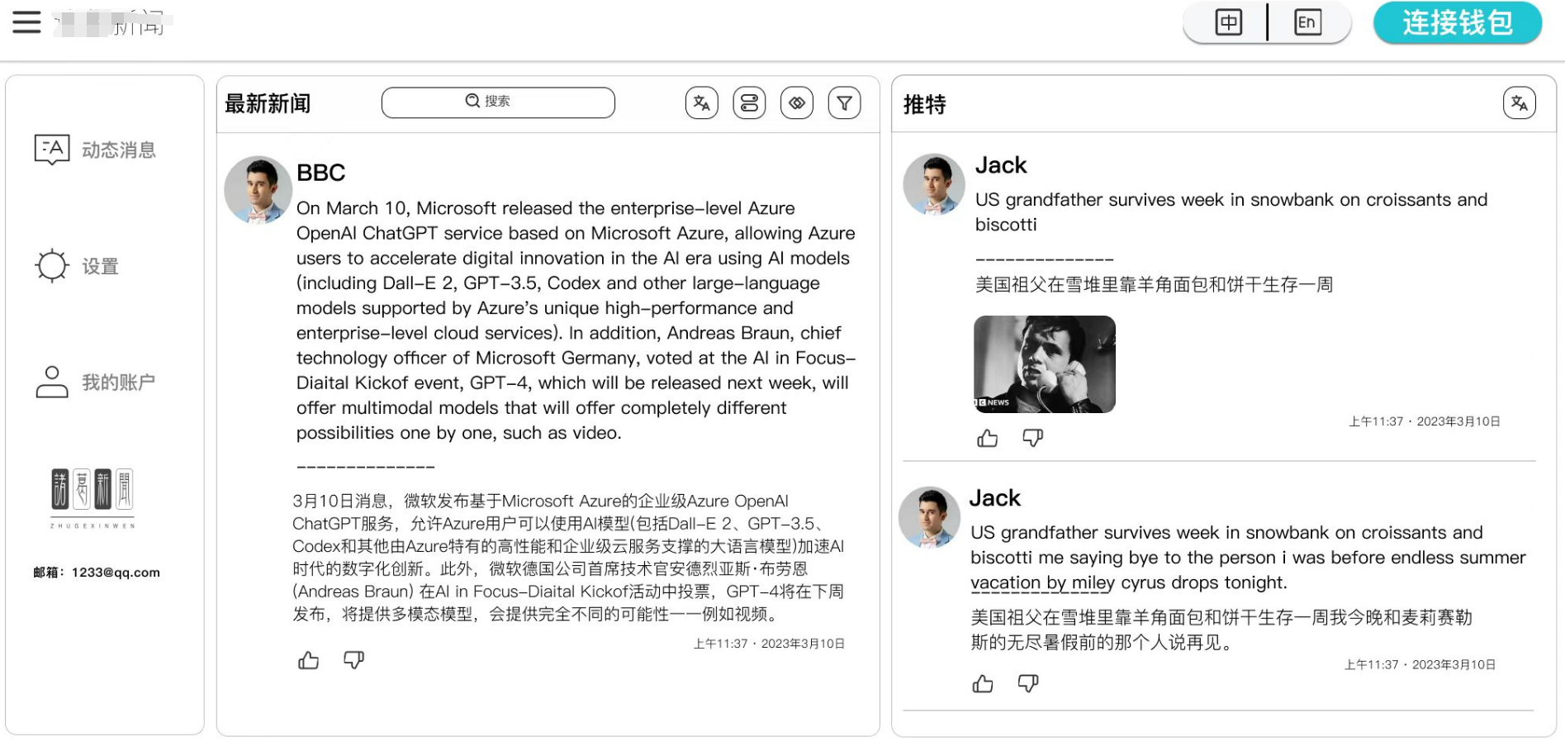Click the eye view icon in news header
The width and height of the screenshot is (1565, 751).
click(x=797, y=103)
